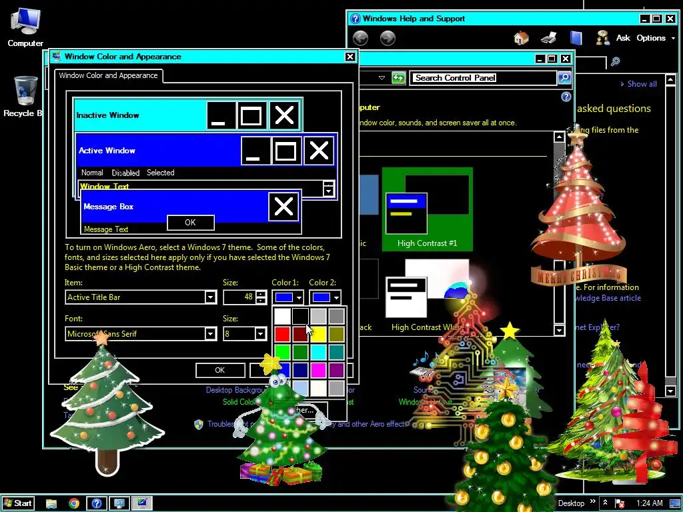The image size is (683, 512).
Task: Open the Color 1 dropdown
Action: [x=288, y=297]
